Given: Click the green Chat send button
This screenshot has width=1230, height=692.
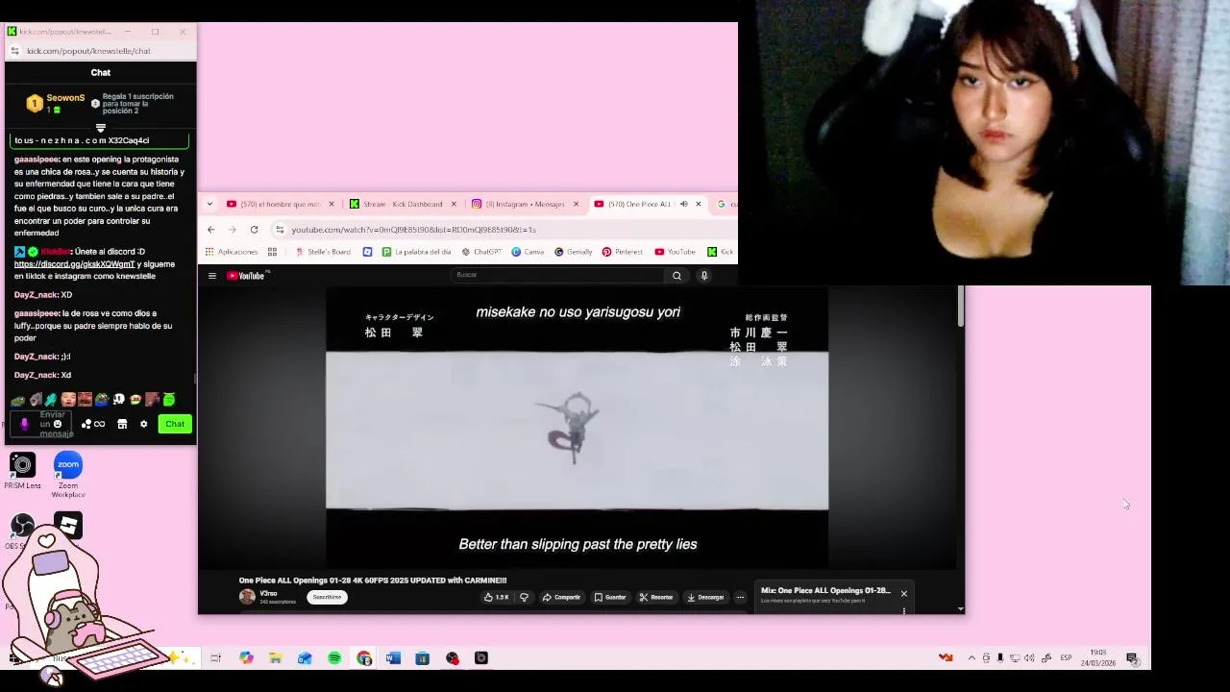Looking at the screenshot, I should coord(175,424).
